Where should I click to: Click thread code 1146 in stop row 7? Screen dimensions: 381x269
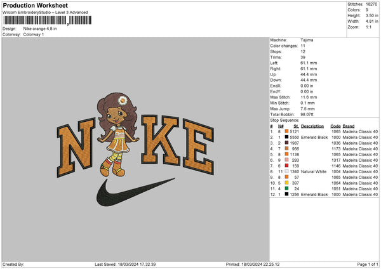point(336,166)
